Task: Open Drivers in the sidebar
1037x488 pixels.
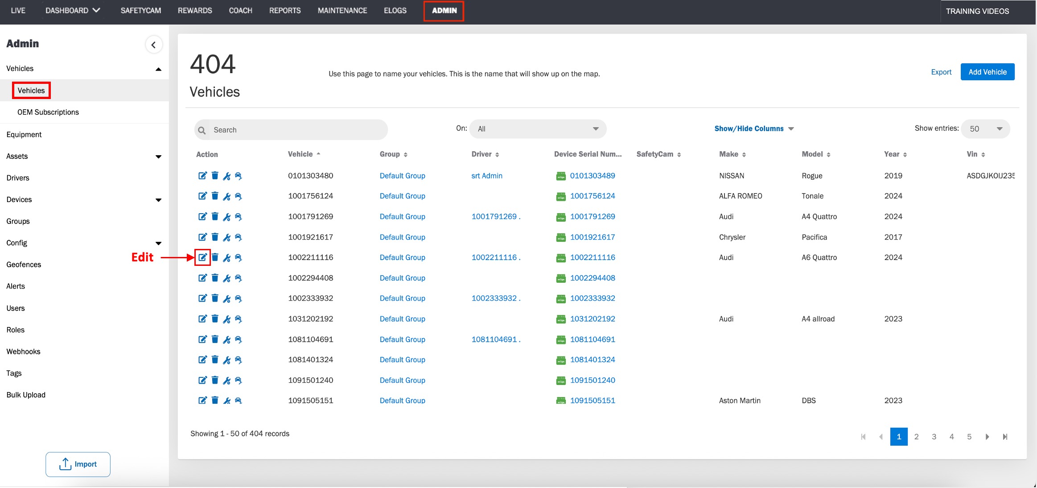Action: pos(18,178)
